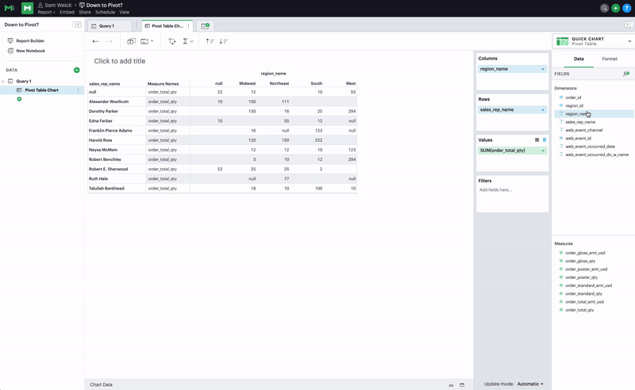Collapse the left sidebar panel

(x=78, y=25)
